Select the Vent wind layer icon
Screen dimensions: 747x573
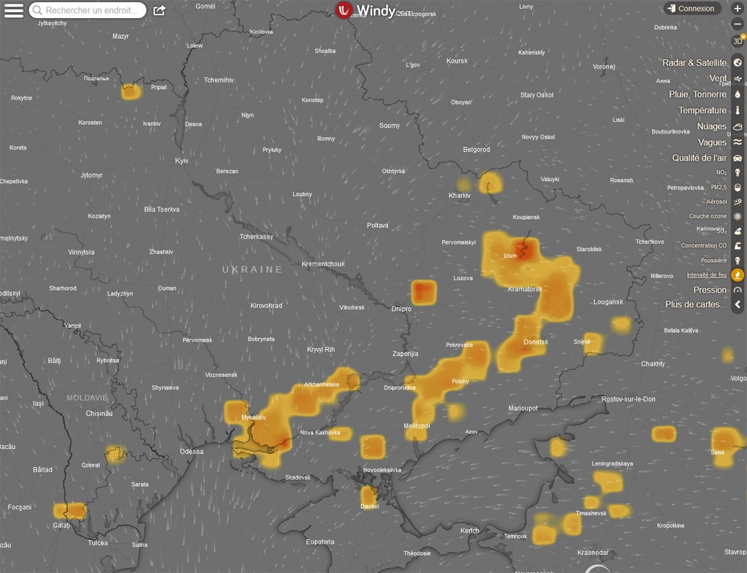tap(738, 79)
